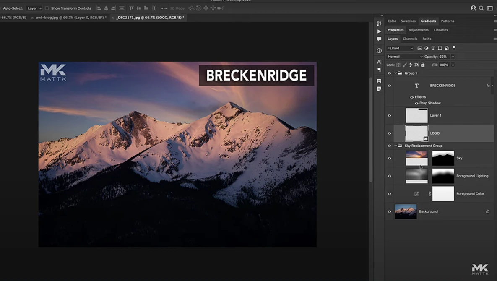Click the Lock image pixels brush icon
Viewport: 497px width, 281px height.
tap(405, 65)
